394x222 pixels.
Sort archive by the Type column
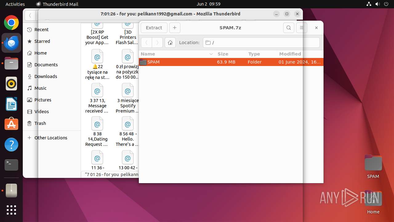click(261, 54)
